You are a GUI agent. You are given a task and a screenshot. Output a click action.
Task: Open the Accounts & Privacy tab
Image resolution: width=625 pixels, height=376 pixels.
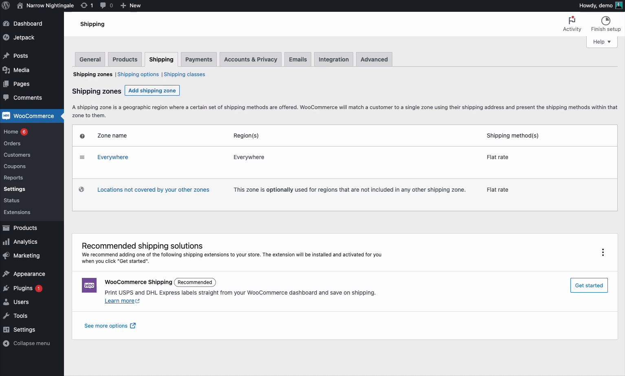pos(251,59)
